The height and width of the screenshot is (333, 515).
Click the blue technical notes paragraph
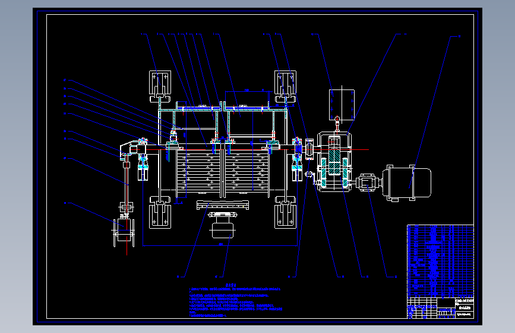click(235, 301)
